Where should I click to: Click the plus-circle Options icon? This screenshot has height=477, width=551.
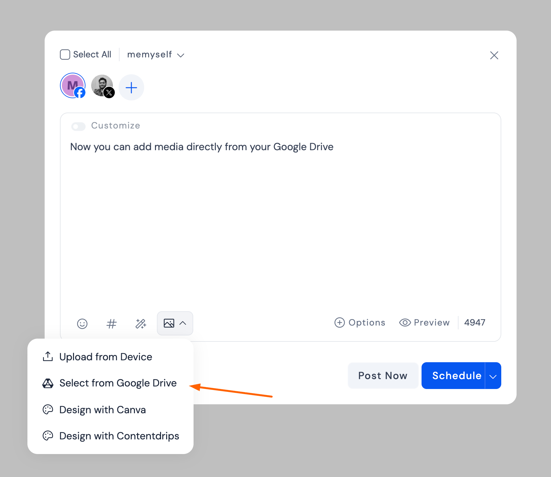click(x=339, y=323)
